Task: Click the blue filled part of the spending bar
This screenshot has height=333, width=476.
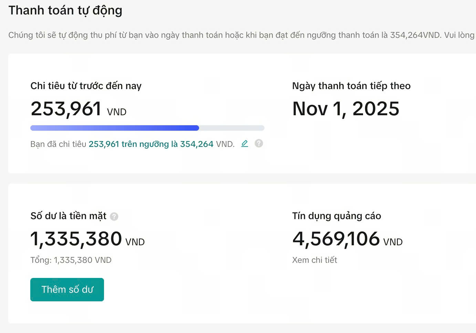Action: click(x=115, y=128)
